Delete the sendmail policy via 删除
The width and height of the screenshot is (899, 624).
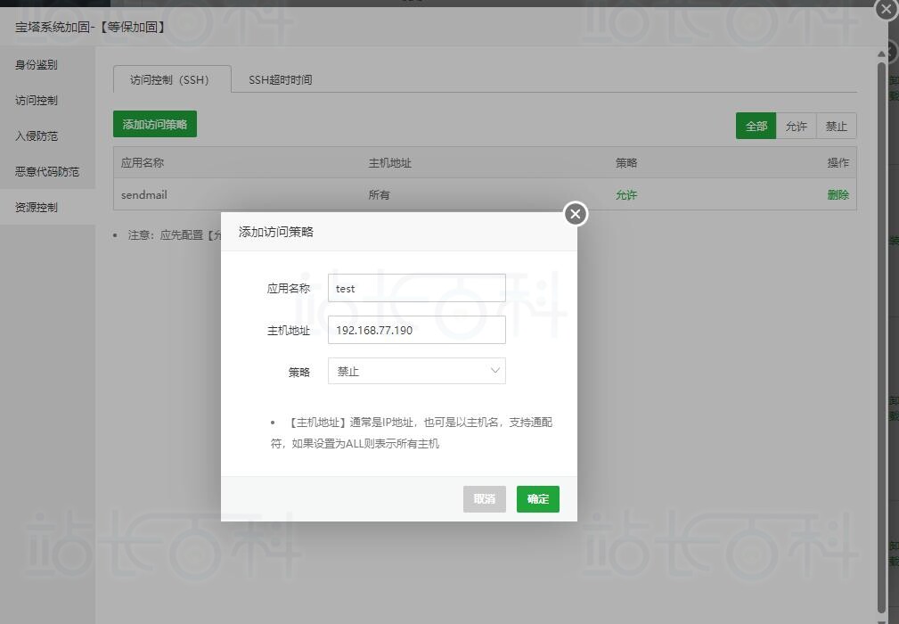[838, 194]
